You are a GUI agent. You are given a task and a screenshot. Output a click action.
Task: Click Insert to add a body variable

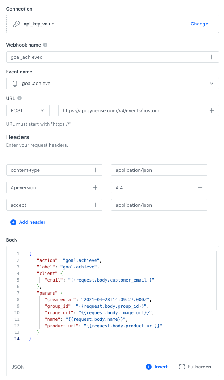pyautogui.click(x=161, y=367)
